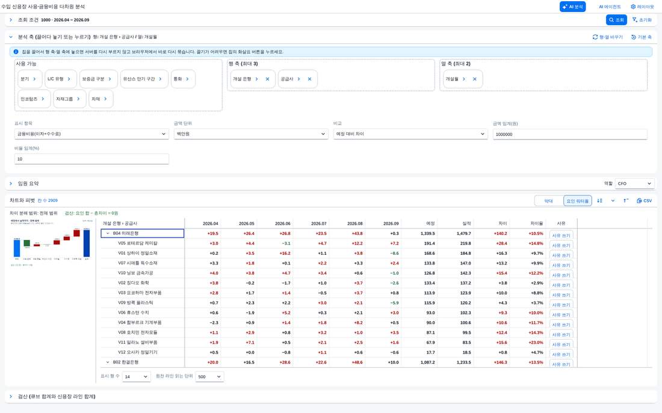Remove 공급사 from the row axis

[x=309, y=79]
